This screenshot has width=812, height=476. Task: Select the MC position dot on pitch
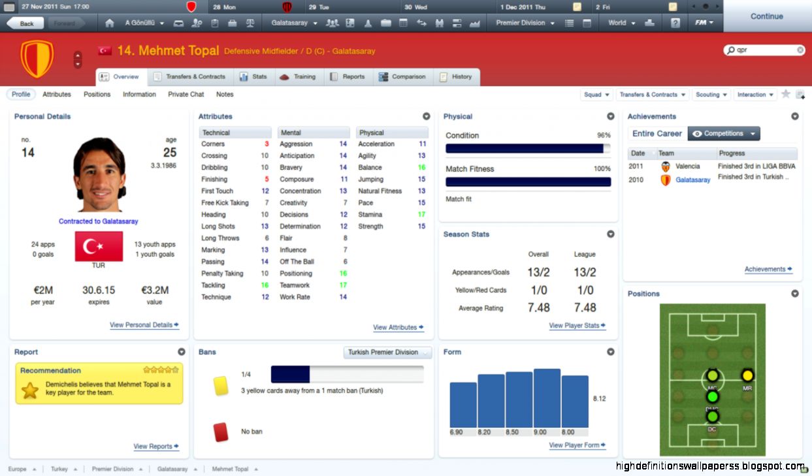[712, 375]
